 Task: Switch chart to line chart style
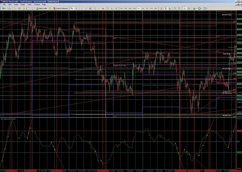170,9
